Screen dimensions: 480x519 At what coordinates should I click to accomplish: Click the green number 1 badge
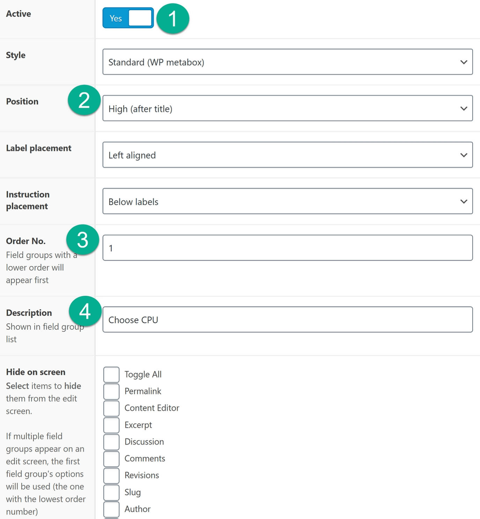pos(172,19)
